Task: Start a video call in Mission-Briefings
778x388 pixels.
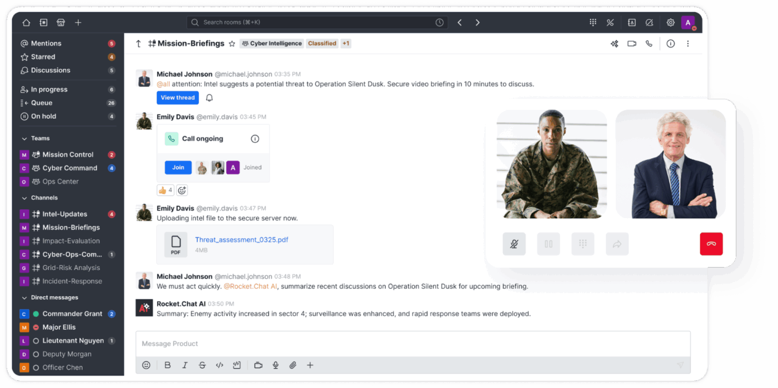Action: [631, 43]
